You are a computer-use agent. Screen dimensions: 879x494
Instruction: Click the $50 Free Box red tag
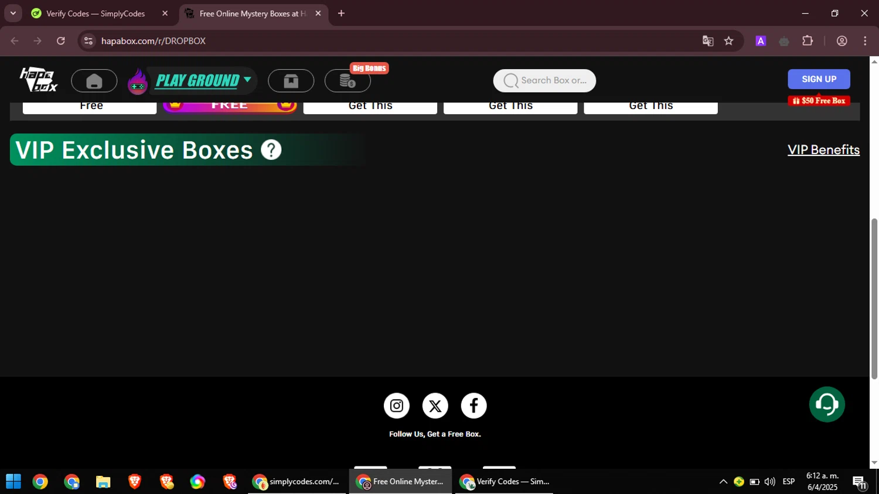click(819, 101)
